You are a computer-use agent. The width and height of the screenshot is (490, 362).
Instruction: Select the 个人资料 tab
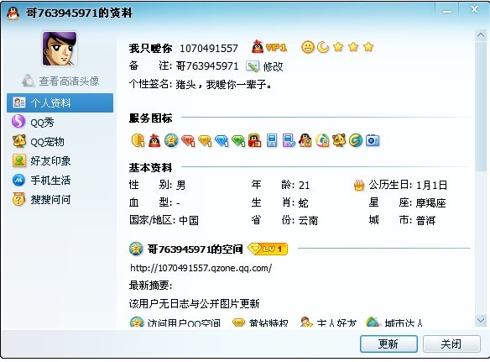60,102
